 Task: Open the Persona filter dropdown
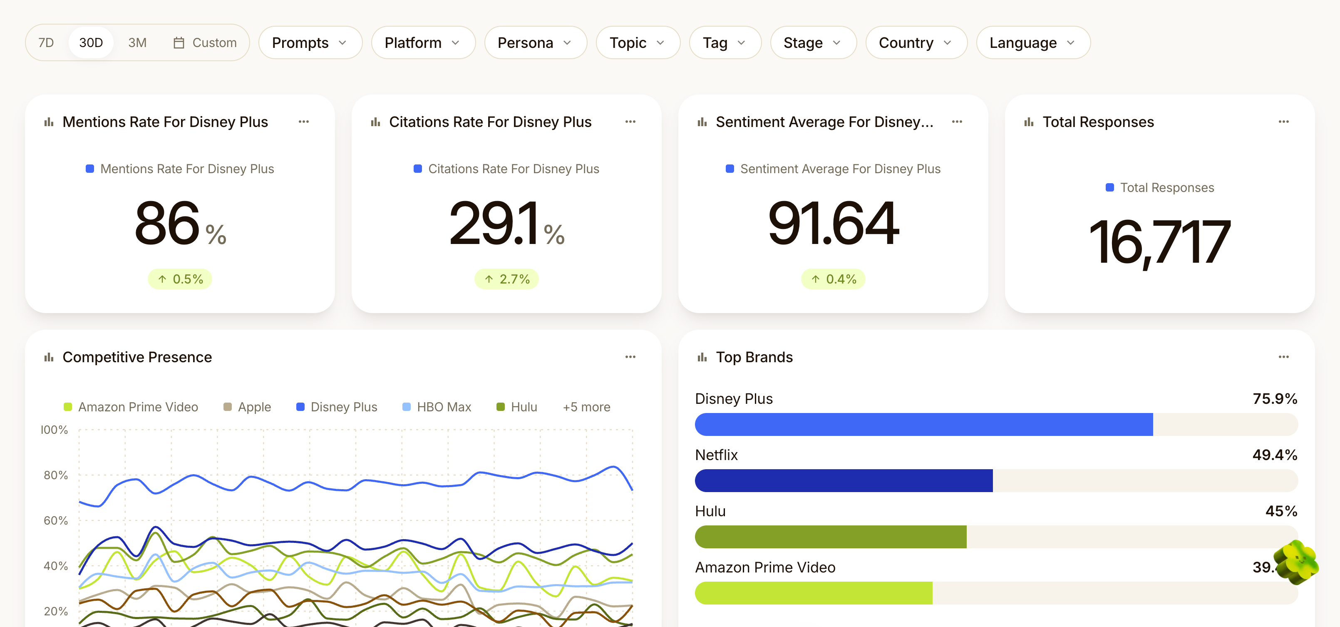(x=535, y=42)
